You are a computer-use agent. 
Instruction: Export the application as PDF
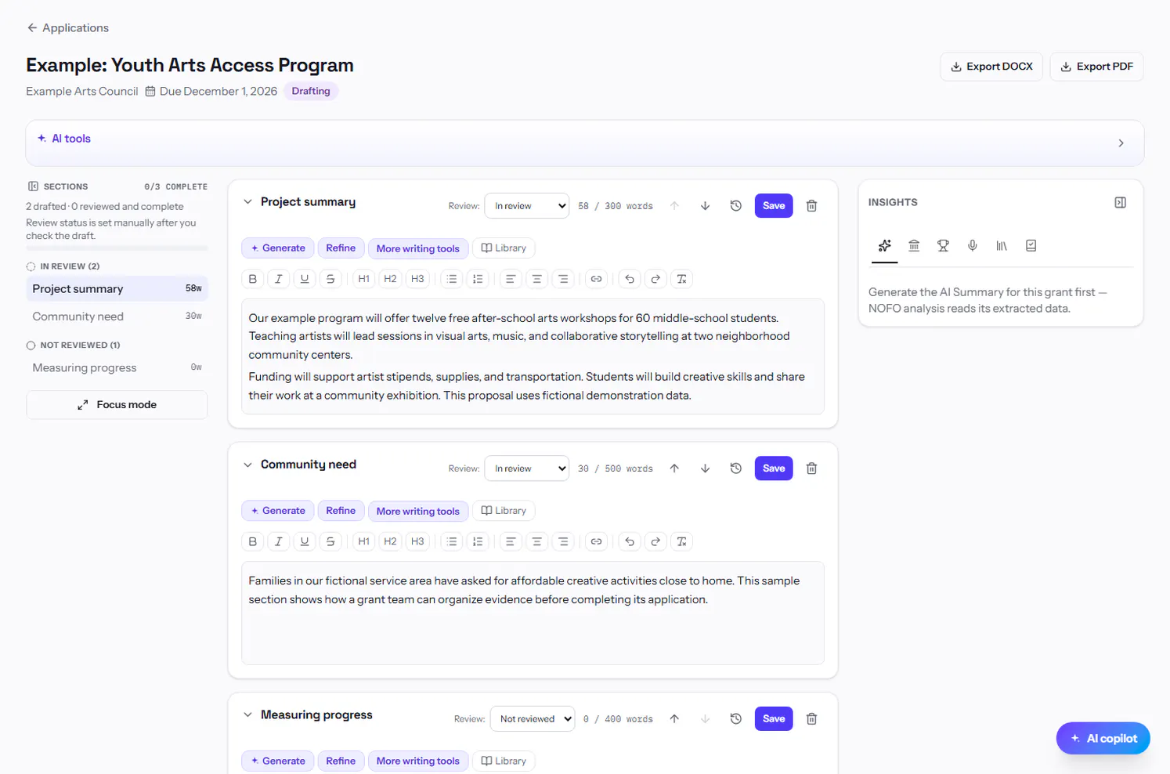tap(1097, 67)
